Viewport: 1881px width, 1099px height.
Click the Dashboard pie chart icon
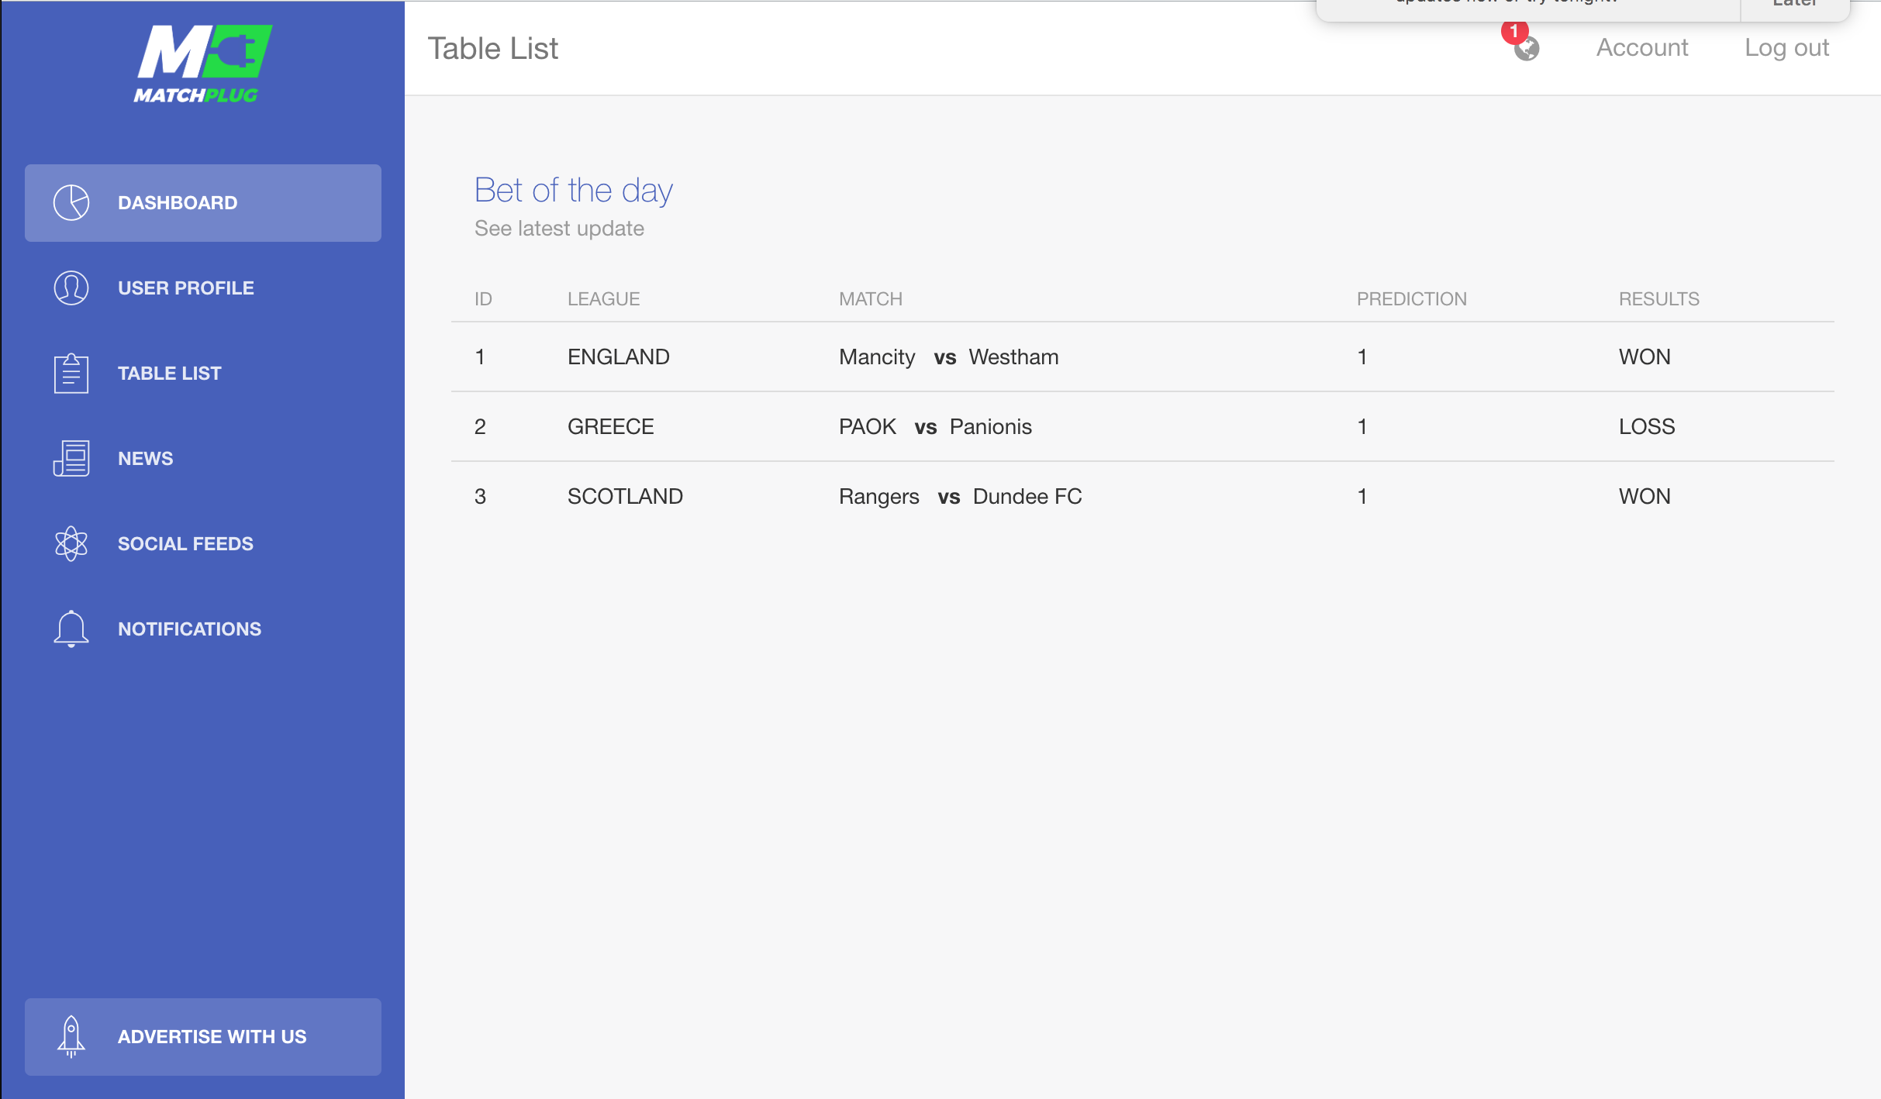71,203
